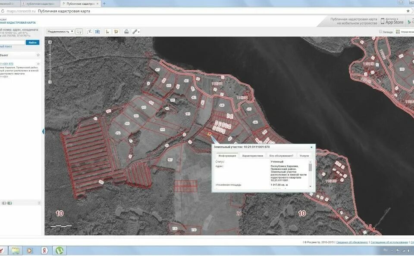The height and width of the screenshot is (256, 414).
Task: Zoom out with the minus button
Action: (50, 82)
